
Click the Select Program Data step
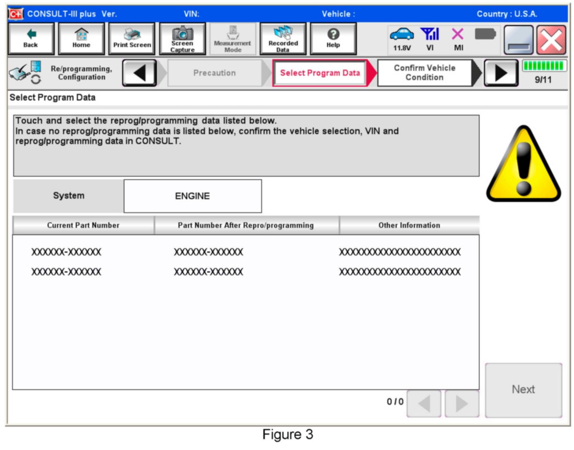(x=320, y=73)
